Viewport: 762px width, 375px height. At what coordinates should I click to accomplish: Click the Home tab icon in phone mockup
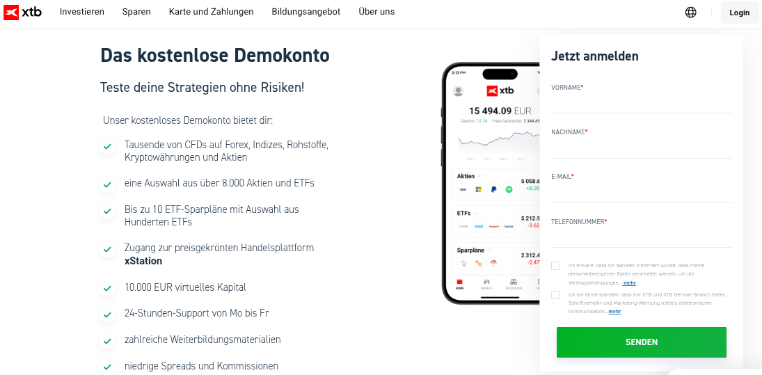point(459,282)
